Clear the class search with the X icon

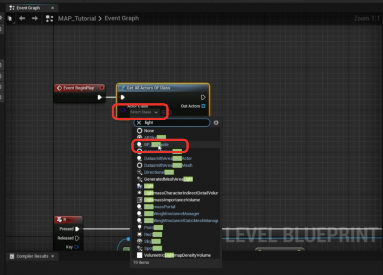coord(139,123)
